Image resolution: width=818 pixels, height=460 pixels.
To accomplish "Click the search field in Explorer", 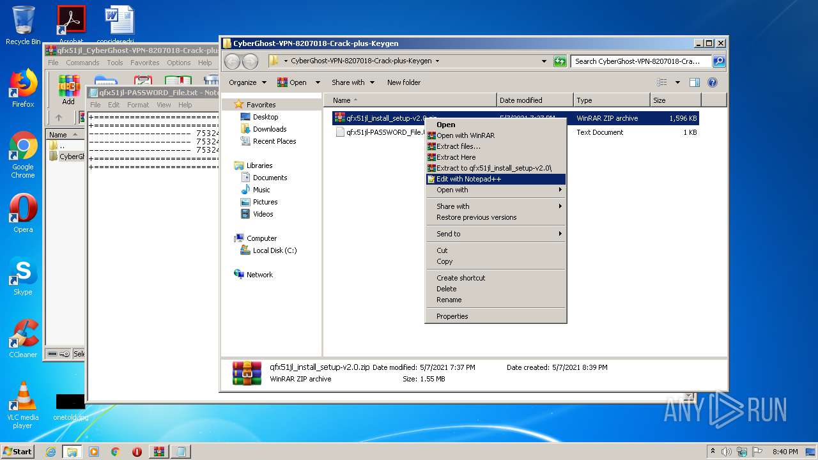I will coord(640,61).
